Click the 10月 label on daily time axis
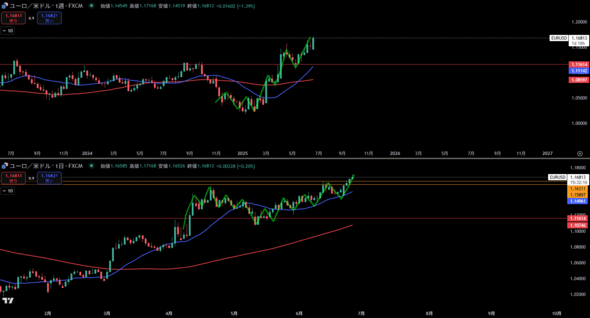Image resolution: width=590 pixels, height=318 pixels. 557,313
